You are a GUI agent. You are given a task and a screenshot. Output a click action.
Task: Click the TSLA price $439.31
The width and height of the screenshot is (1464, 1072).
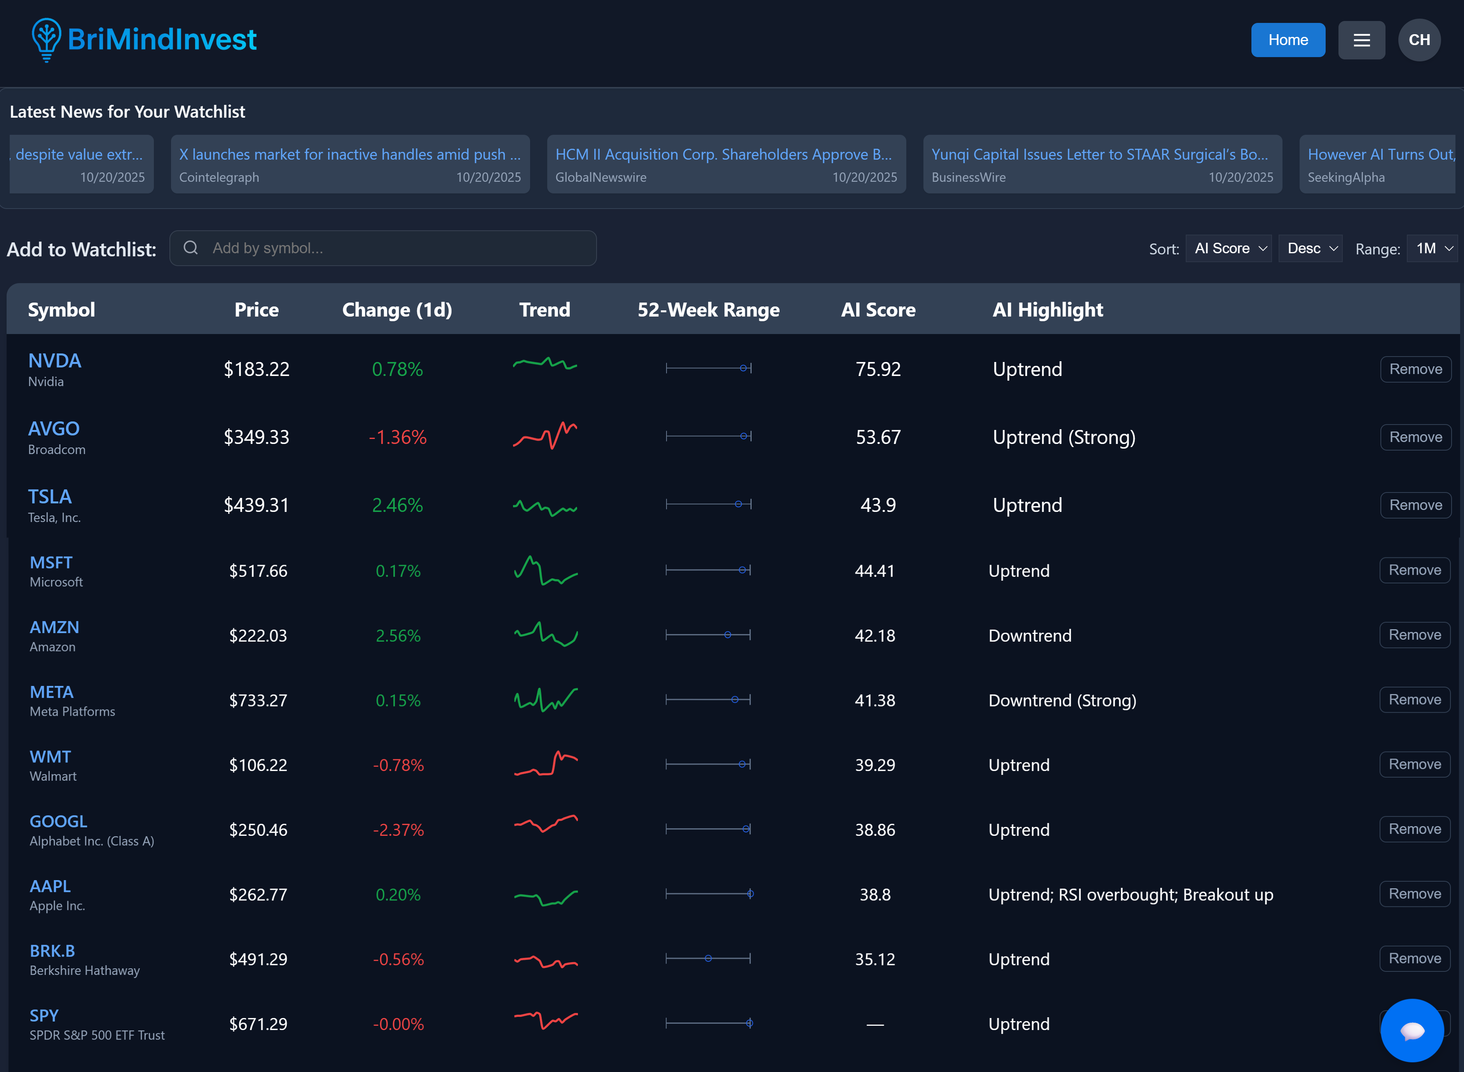click(257, 505)
